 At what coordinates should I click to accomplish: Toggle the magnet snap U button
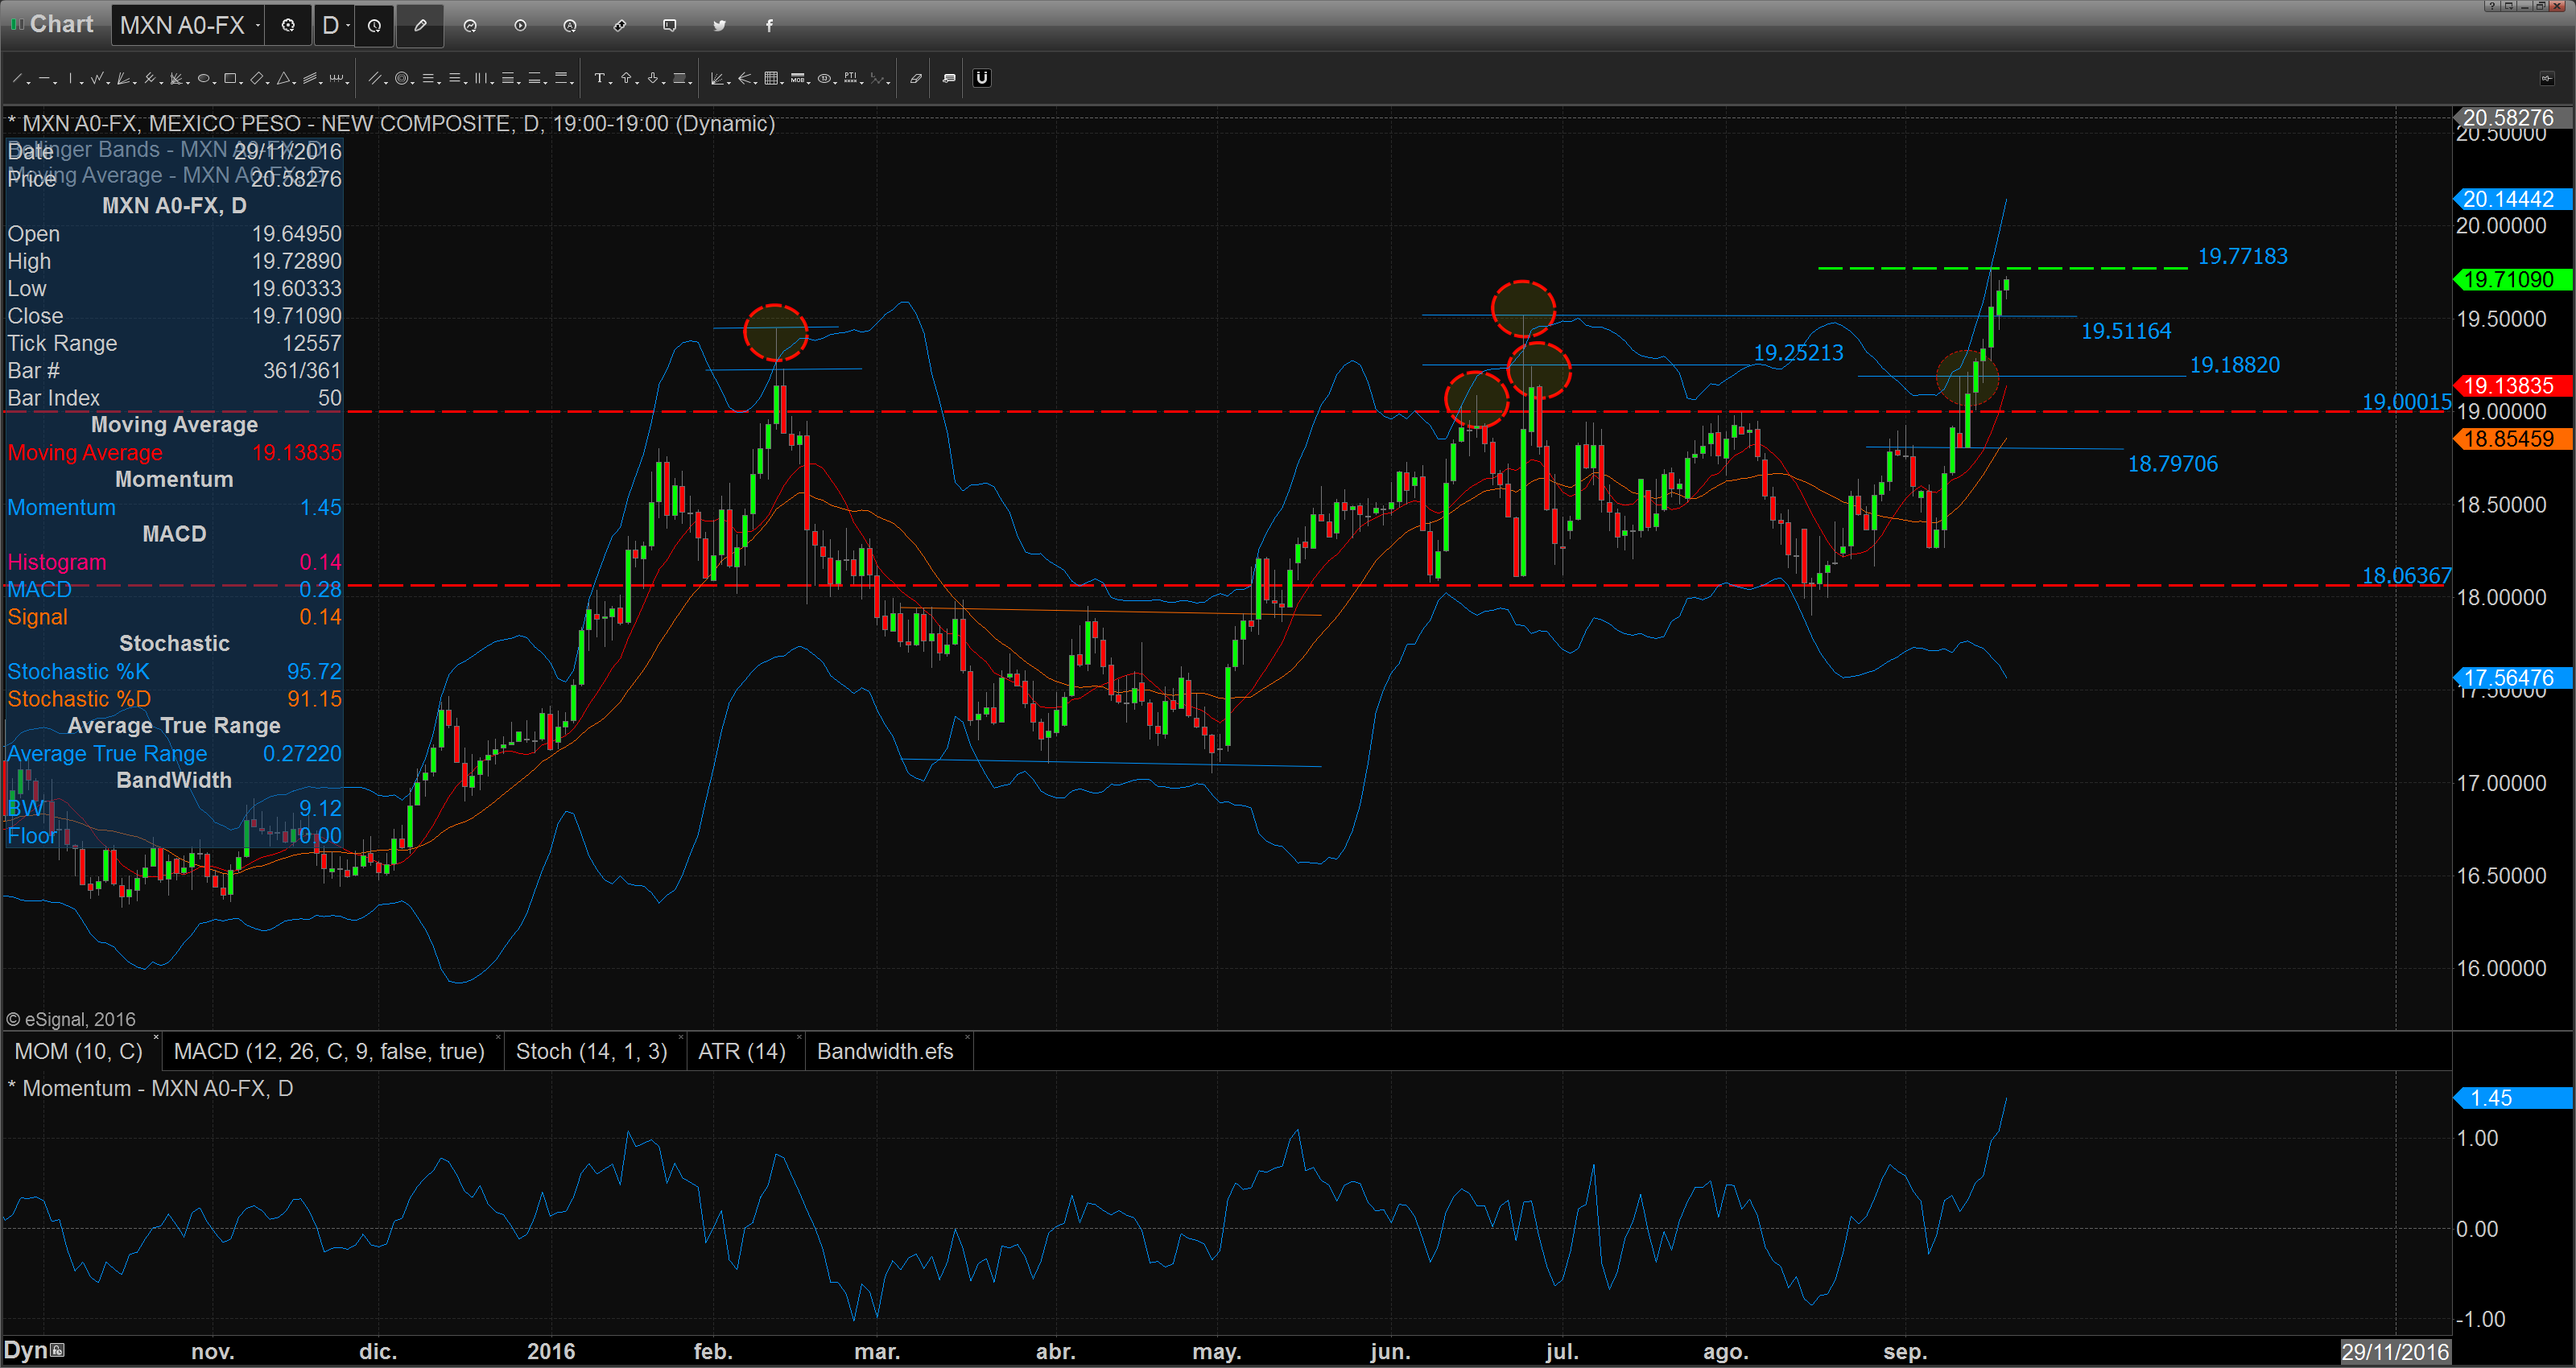point(982,78)
